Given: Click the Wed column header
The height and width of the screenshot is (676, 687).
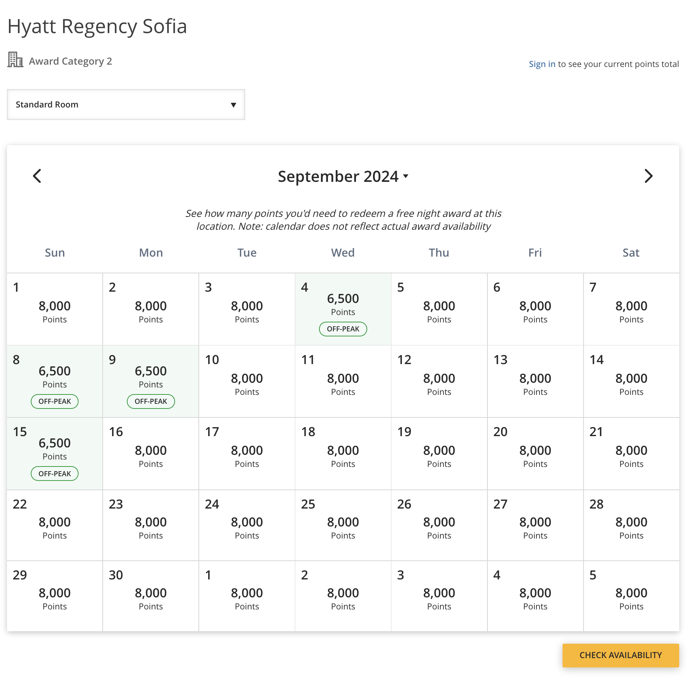Looking at the screenshot, I should pos(343,253).
